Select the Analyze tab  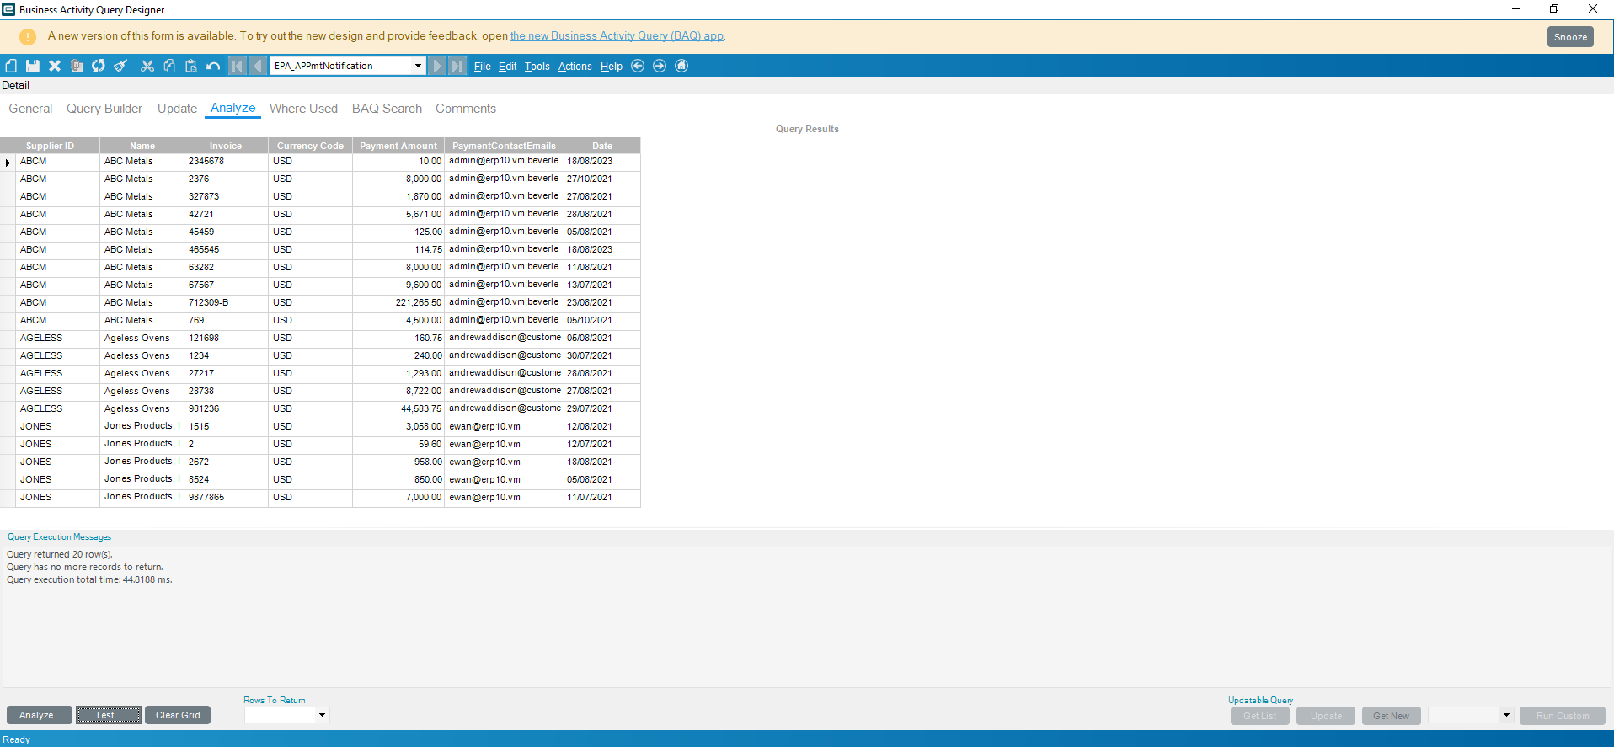tap(233, 108)
